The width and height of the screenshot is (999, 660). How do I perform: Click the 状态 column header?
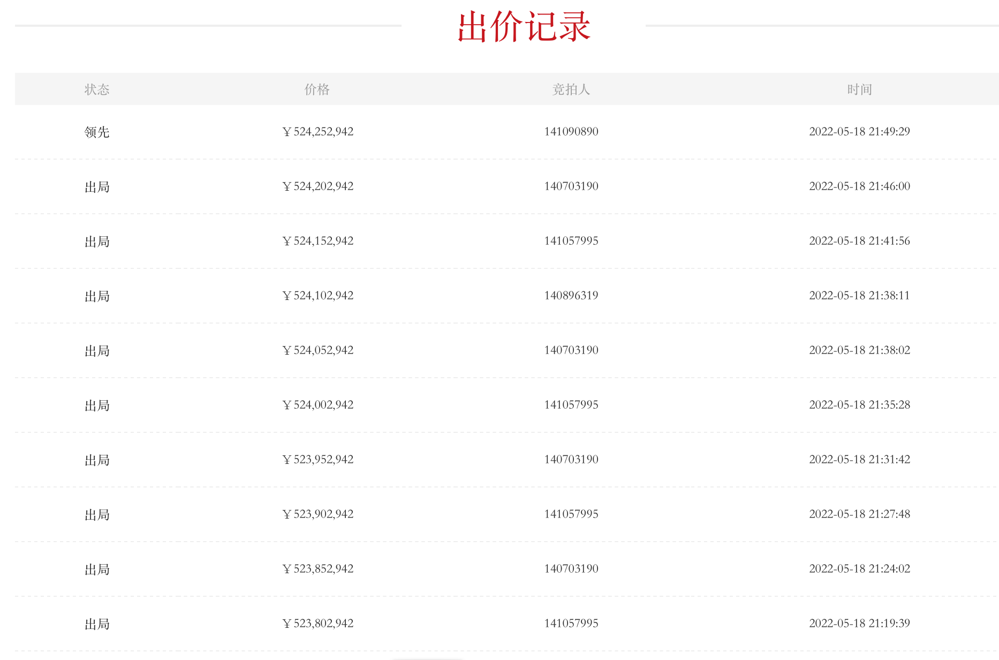click(x=97, y=89)
